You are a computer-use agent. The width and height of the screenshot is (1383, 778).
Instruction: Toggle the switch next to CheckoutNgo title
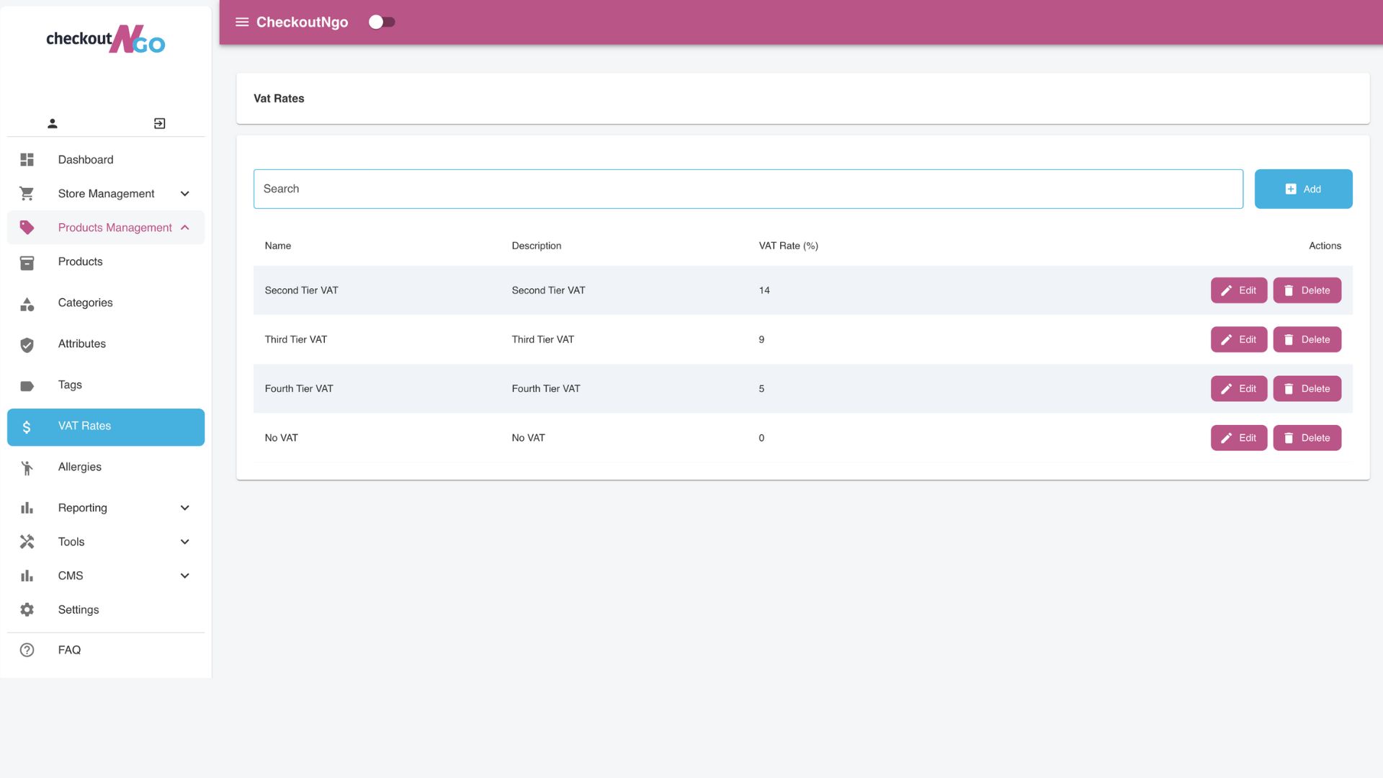[x=381, y=22]
